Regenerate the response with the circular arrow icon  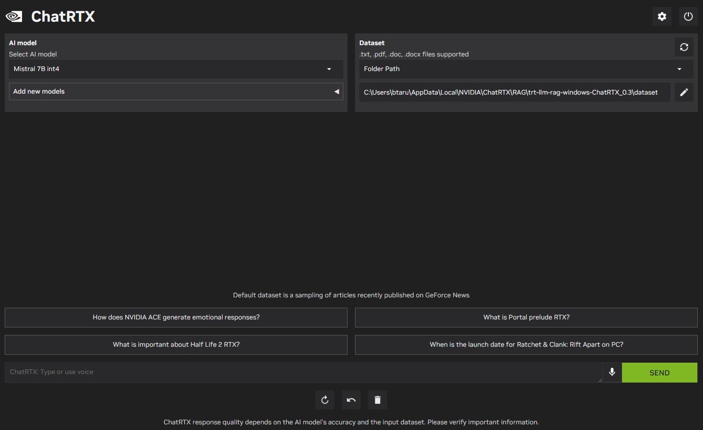coord(325,400)
